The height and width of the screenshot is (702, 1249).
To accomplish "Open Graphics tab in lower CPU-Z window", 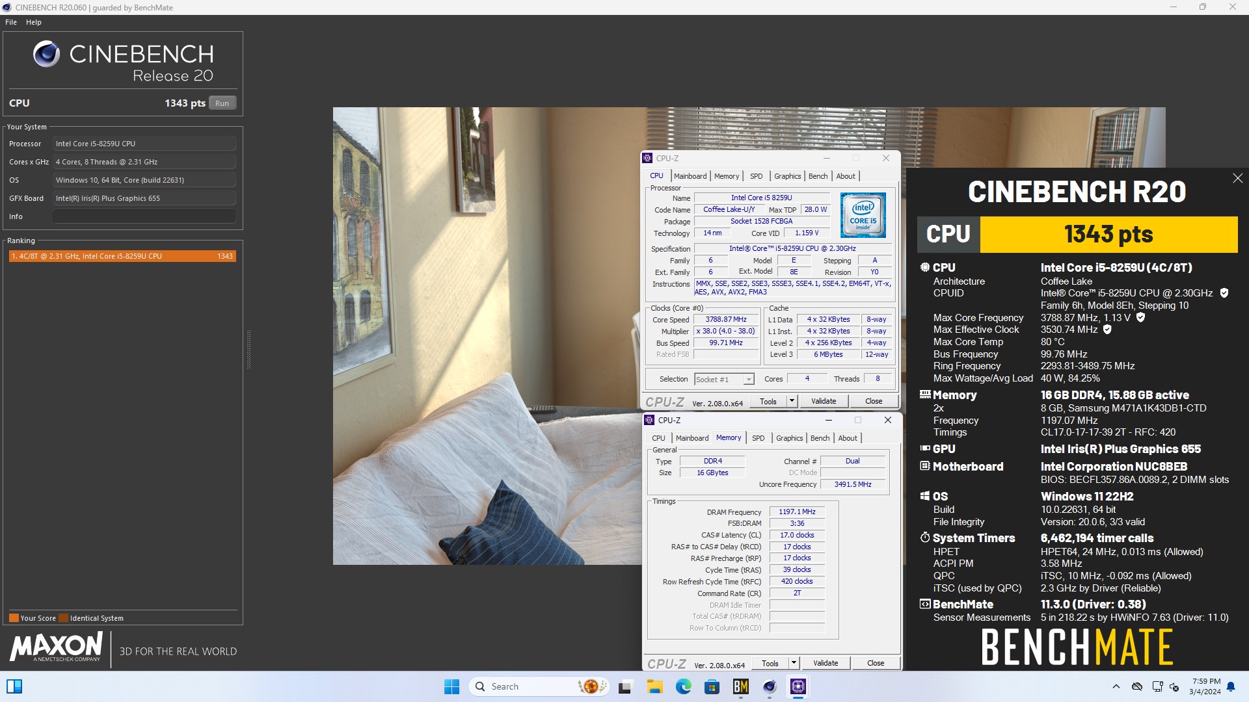I will (789, 438).
